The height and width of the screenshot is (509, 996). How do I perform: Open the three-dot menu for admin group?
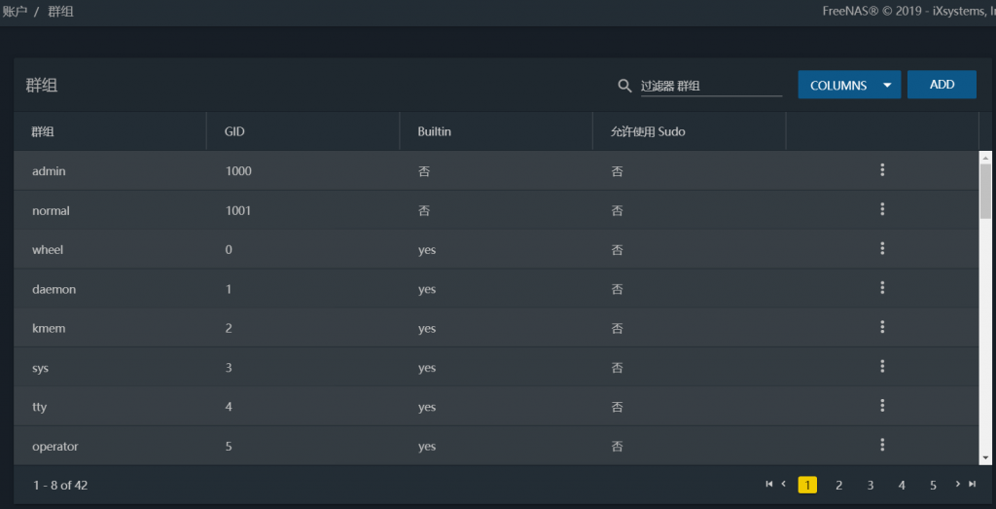pos(882,170)
